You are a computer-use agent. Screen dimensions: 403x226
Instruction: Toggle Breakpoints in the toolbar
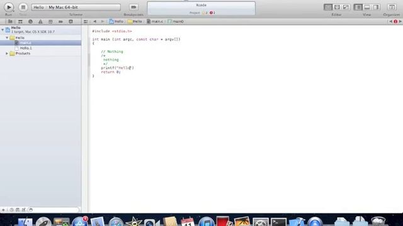click(x=133, y=7)
